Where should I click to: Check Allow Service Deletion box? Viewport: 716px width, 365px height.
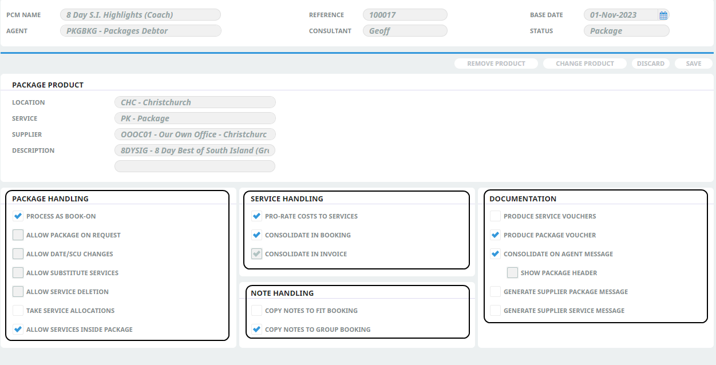pos(18,292)
